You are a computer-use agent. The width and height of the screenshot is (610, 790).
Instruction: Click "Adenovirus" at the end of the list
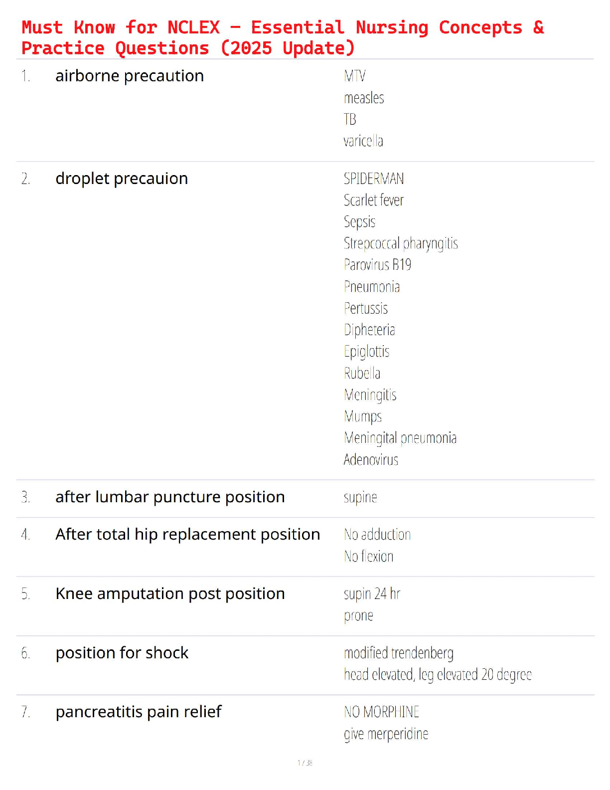[371, 460]
